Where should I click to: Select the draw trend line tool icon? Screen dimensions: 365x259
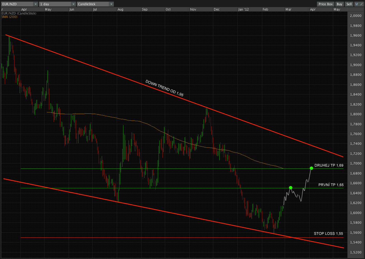(362, 4)
